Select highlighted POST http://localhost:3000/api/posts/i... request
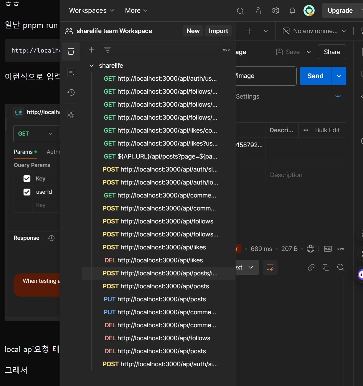The width and height of the screenshot is (363, 386). click(x=159, y=273)
